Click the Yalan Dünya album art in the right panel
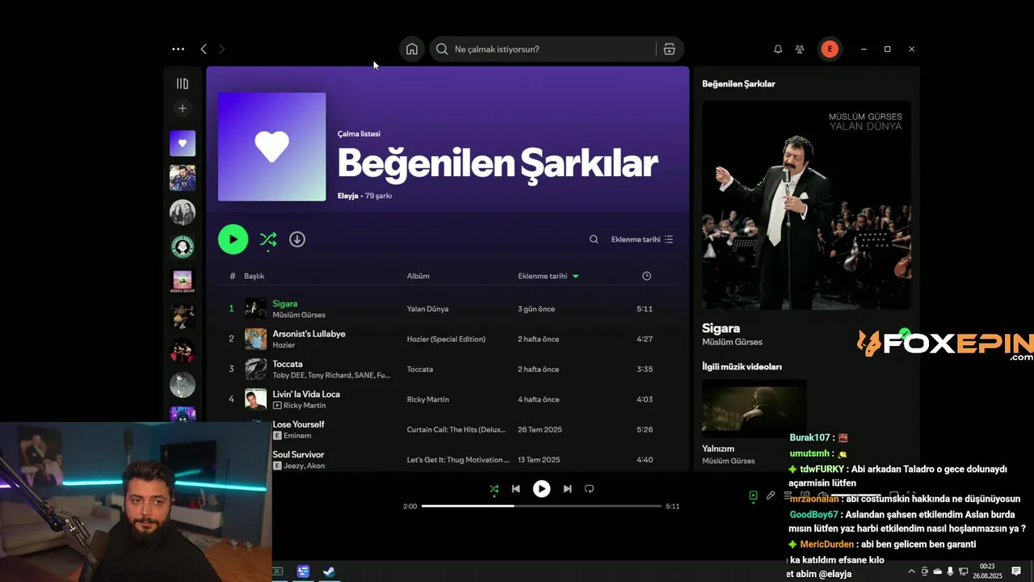This screenshot has width=1034, height=582. 806,205
